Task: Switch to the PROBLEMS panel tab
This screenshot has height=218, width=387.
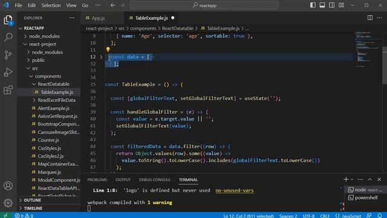Action: 97,180
